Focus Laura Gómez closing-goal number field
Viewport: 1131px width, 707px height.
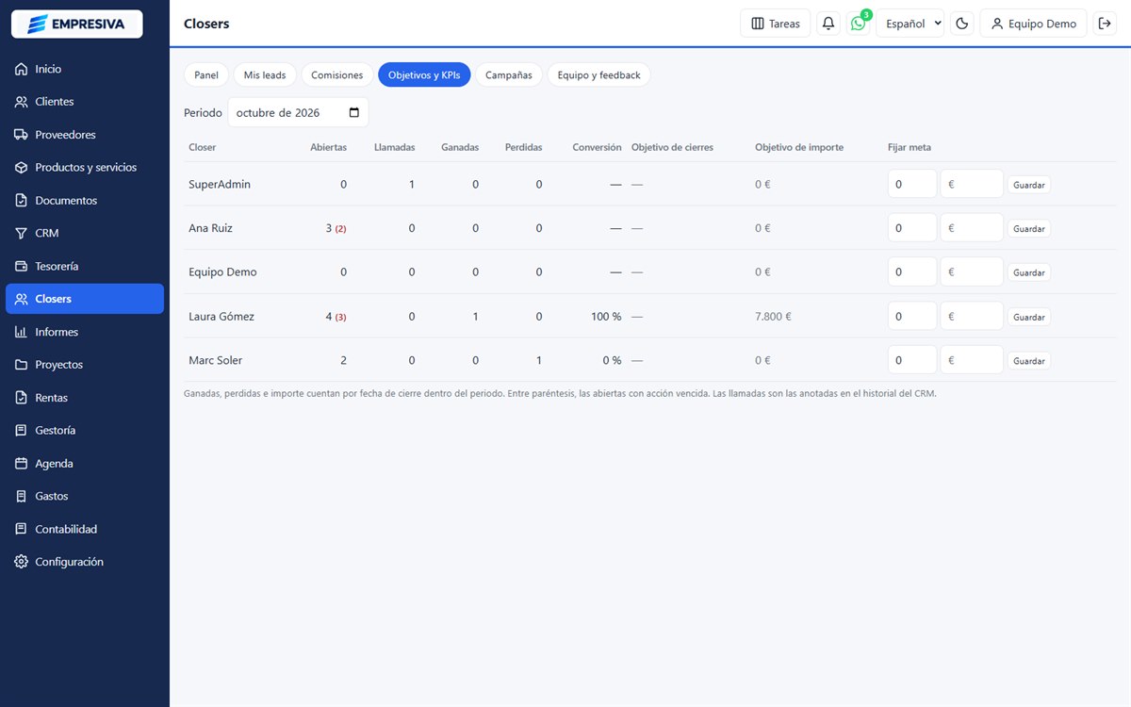(x=912, y=316)
